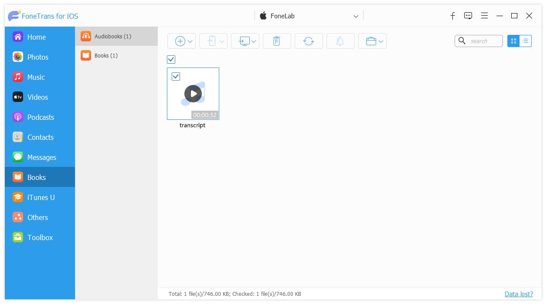The image size is (547, 305).
Task: Uncheck the transcript item checkbox
Action: [176, 77]
